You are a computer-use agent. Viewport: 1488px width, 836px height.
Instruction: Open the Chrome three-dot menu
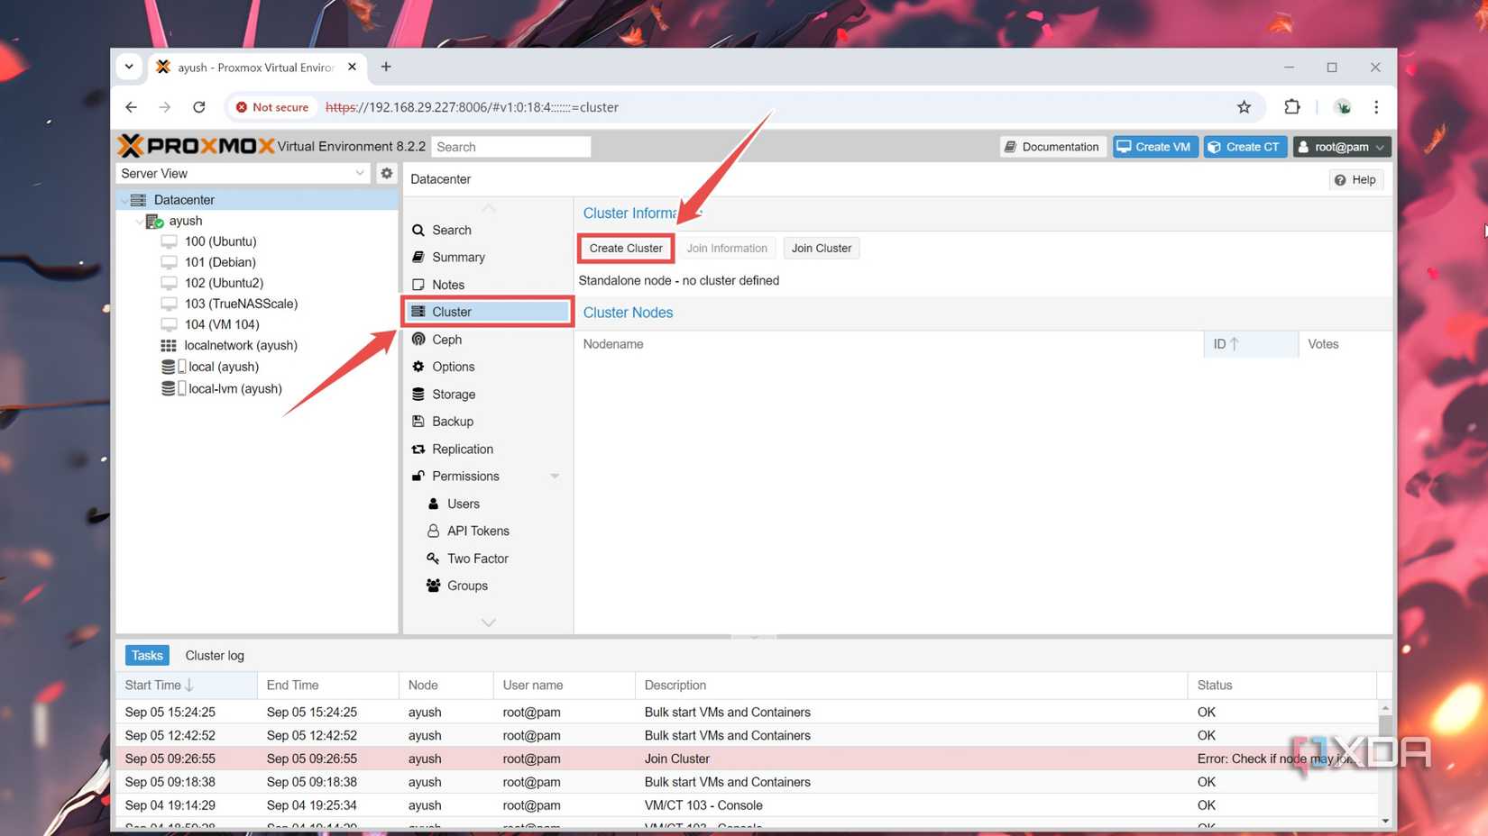(x=1376, y=107)
